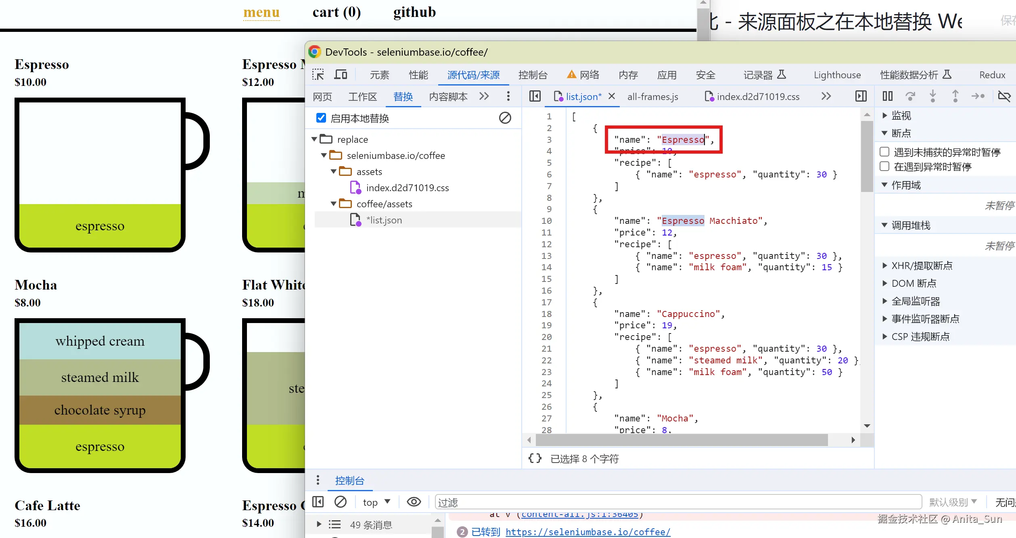This screenshot has width=1016, height=538.
Task: Click the pause script execution icon
Action: pyautogui.click(x=887, y=96)
